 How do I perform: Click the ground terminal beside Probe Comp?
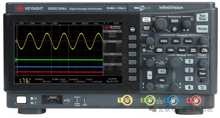click(x=85, y=100)
